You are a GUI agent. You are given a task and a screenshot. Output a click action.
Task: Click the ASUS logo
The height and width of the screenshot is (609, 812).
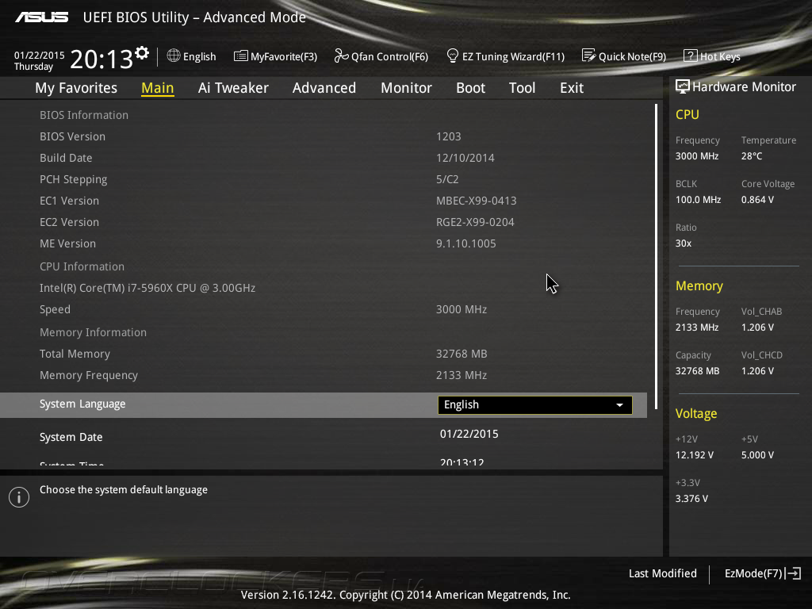[41, 17]
